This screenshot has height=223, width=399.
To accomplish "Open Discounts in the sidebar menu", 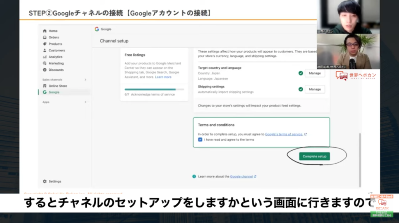I will 56,70.
